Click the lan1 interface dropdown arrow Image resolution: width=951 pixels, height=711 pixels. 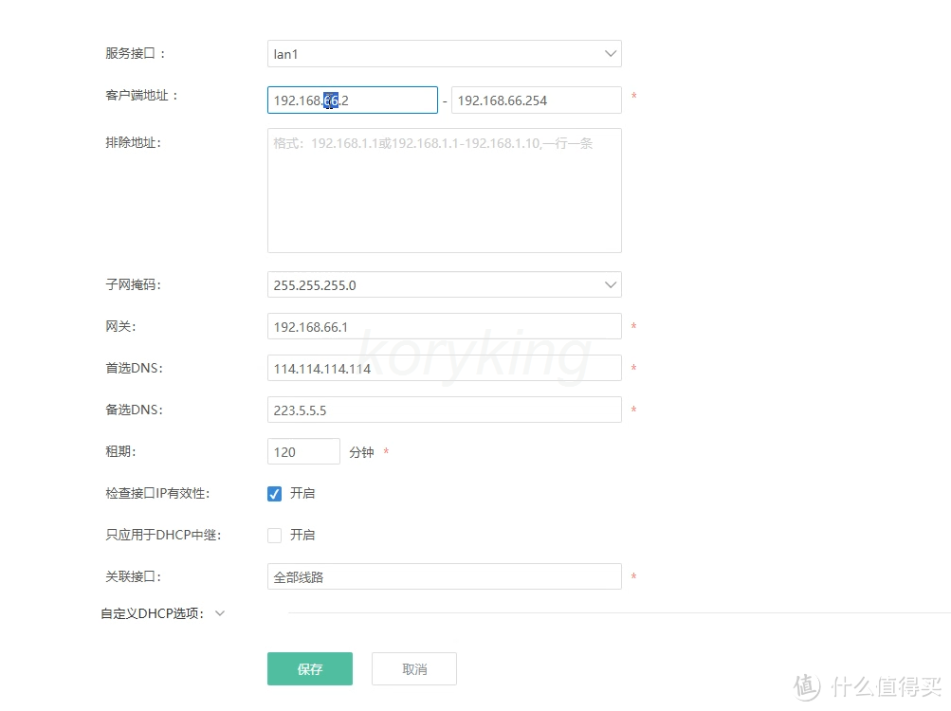pyautogui.click(x=610, y=54)
